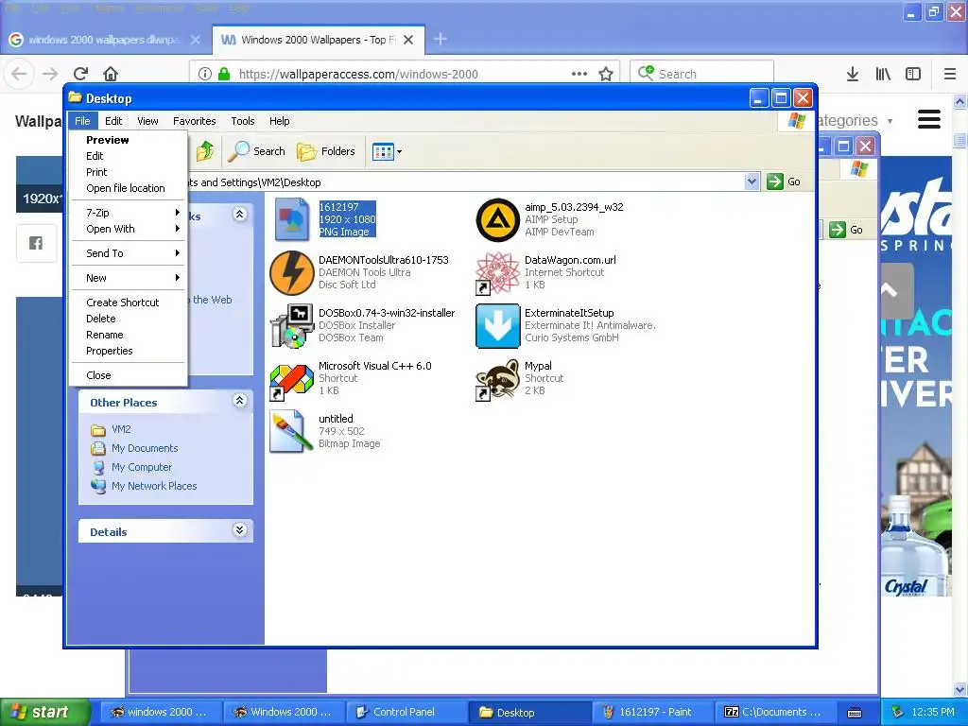Screen dimensions: 968x726
Task: Click the Search magnifier toolbar button
Action: (x=257, y=151)
